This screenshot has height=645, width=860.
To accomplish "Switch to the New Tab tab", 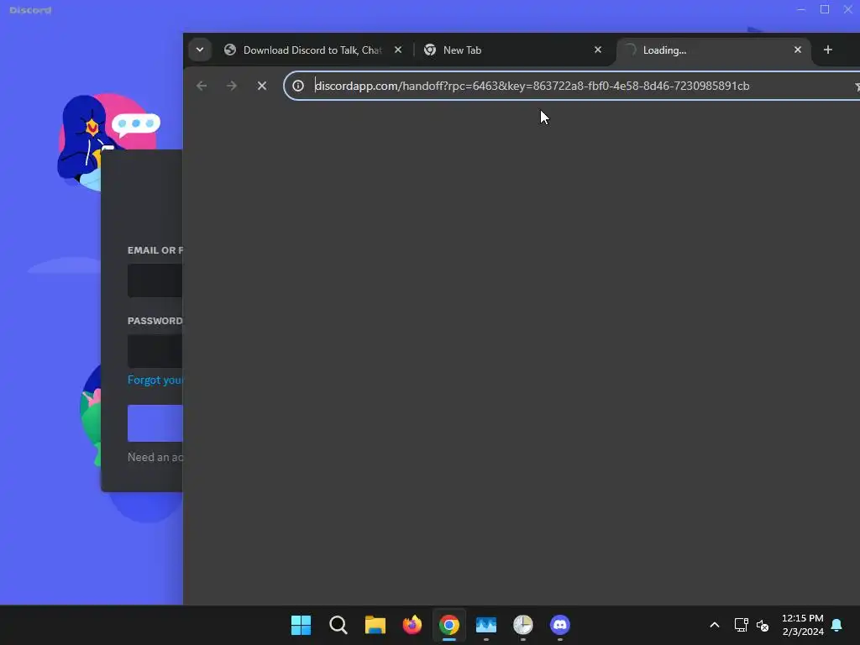I will pyautogui.click(x=511, y=50).
